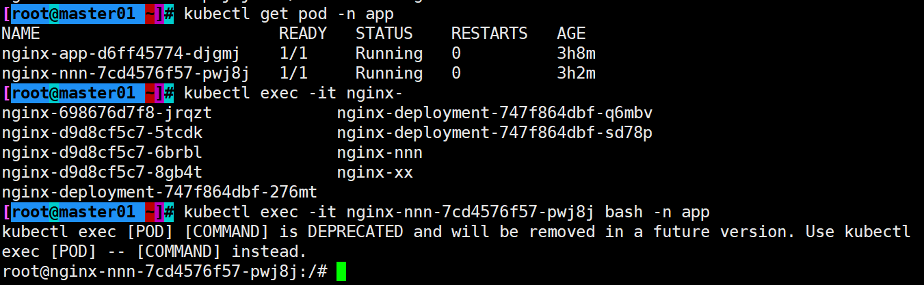The height and width of the screenshot is (285, 924).
Task: Click the incomplete 'kubectl exec -it nginx-' command
Action: pos(294,93)
